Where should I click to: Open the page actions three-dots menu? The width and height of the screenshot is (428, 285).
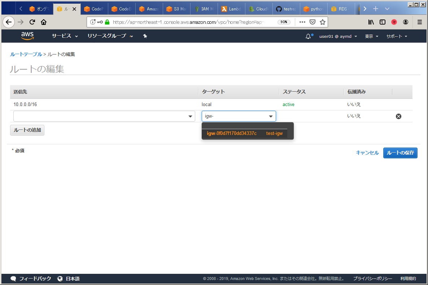coord(302,22)
